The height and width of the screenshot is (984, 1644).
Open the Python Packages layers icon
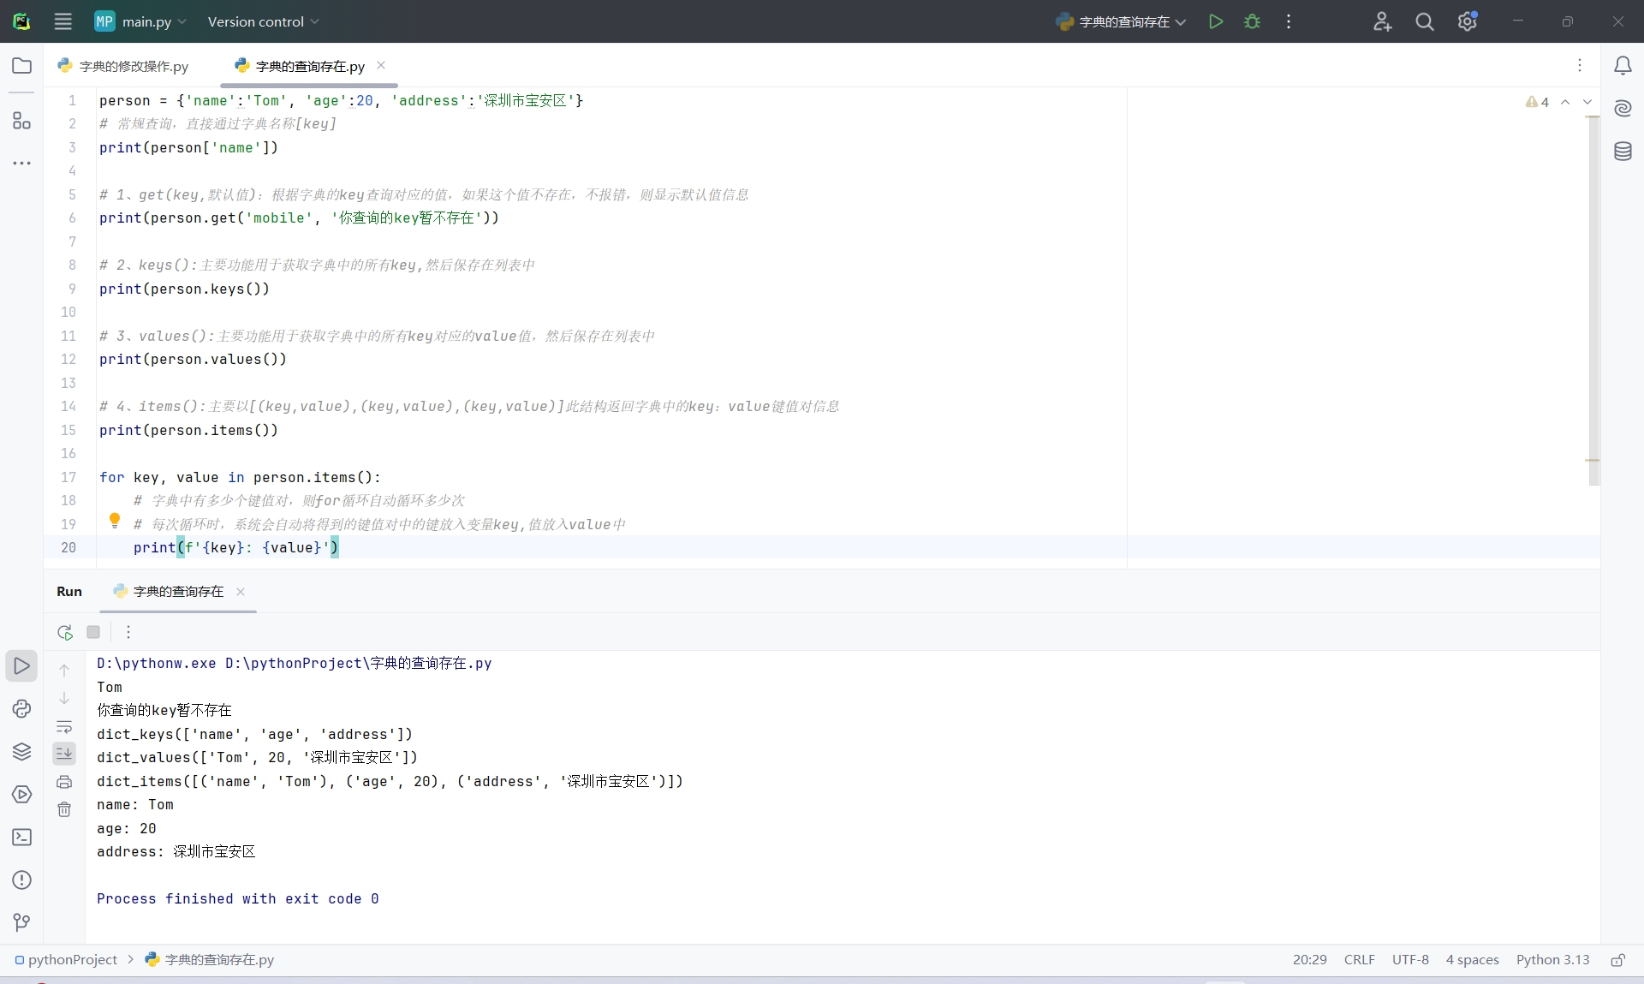[x=21, y=751]
